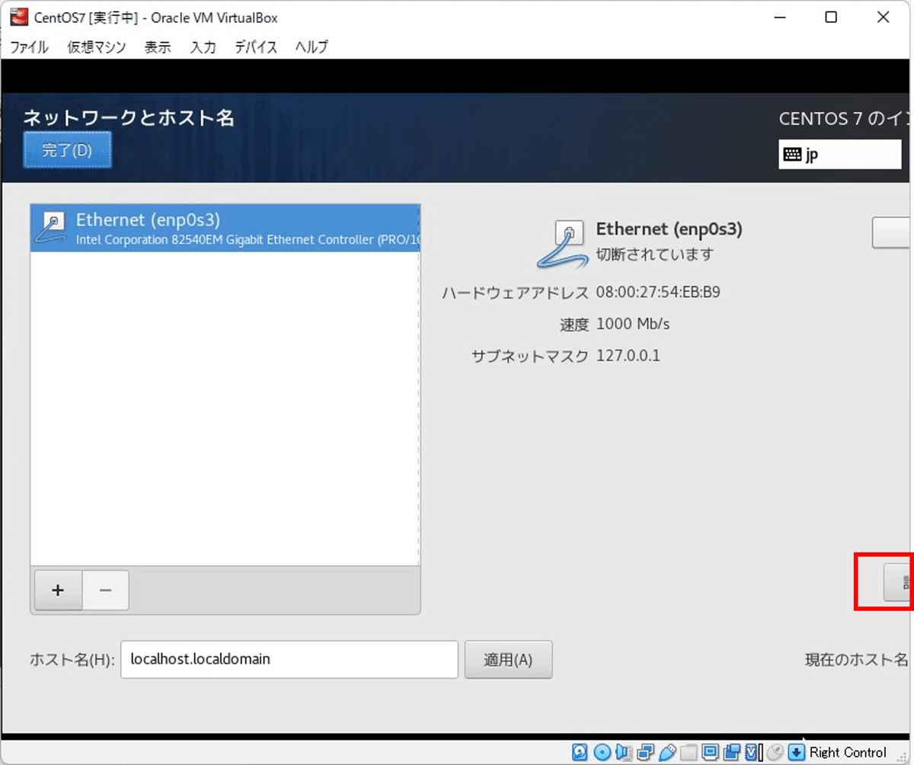This screenshot has width=914, height=765.
Task: Add a network device with the plus button
Action: 58,590
